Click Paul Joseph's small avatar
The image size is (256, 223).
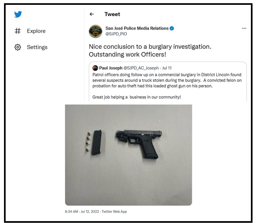tap(95, 68)
